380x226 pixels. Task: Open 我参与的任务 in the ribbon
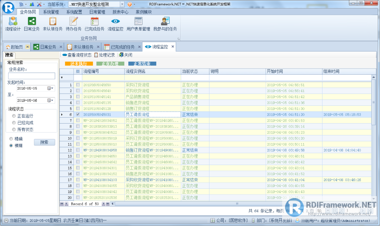point(165,24)
